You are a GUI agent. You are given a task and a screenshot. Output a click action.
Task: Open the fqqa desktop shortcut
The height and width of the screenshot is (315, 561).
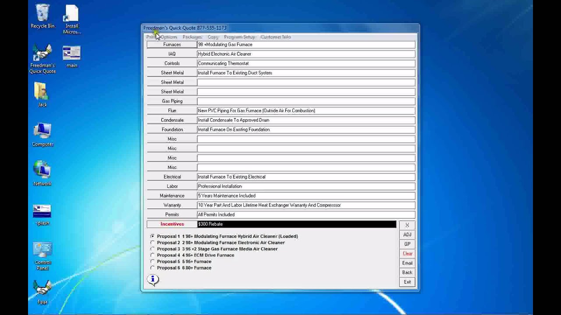coord(43,293)
